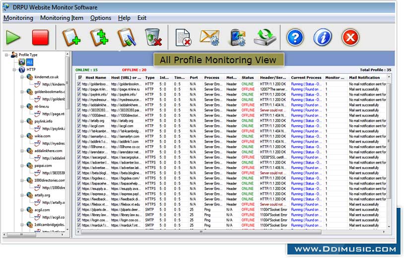Uncheck the http://psylink.info/ row checkbox
This screenshot has width=404, height=258.
[79, 94]
